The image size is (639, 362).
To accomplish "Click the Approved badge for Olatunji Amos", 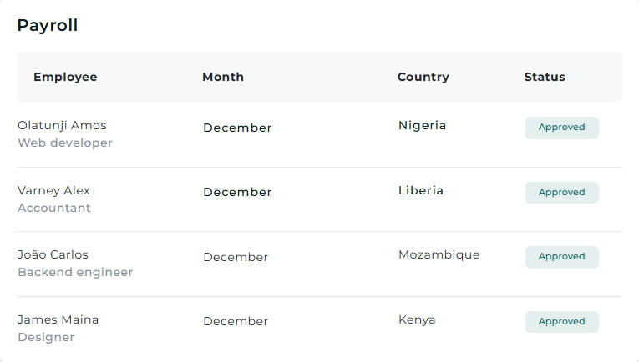I will 561,128.
